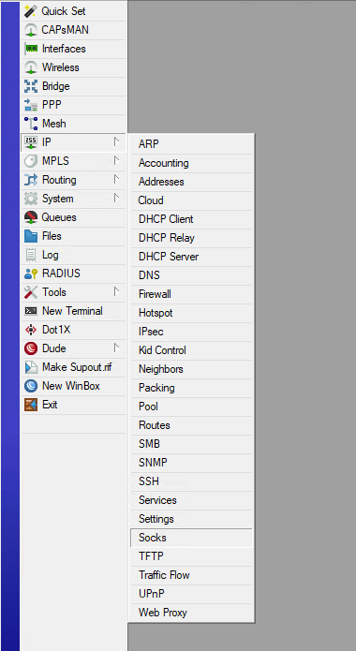This screenshot has height=651, width=356.
Task: Click the Interfaces label
Action: click(x=64, y=49)
